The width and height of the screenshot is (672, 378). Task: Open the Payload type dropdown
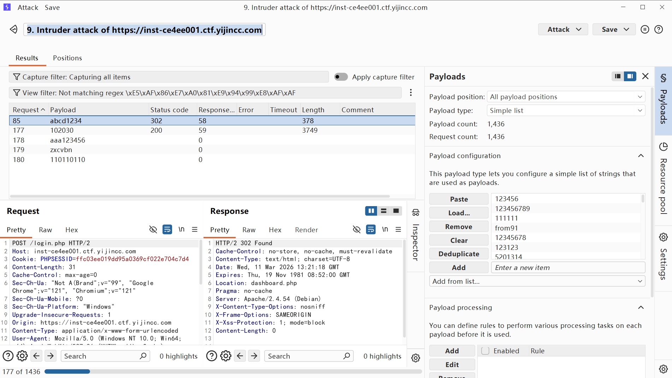[566, 110]
